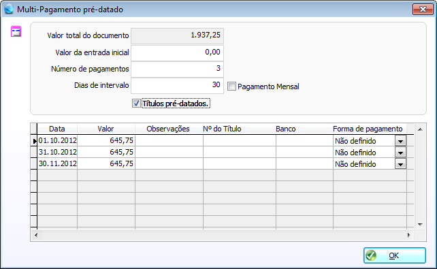The width and height of the screenshot is (437, 269).
Task: Click the Nº do Título cell of the 31.10.2012 row
Action: 240,152
